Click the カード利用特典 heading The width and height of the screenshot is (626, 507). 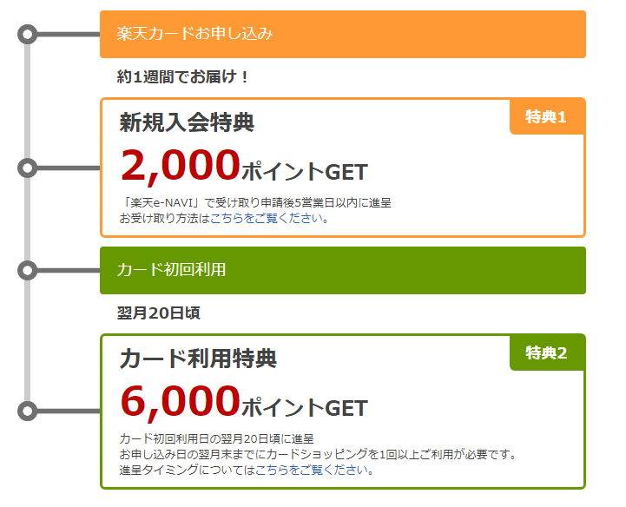tap(198, 358)
